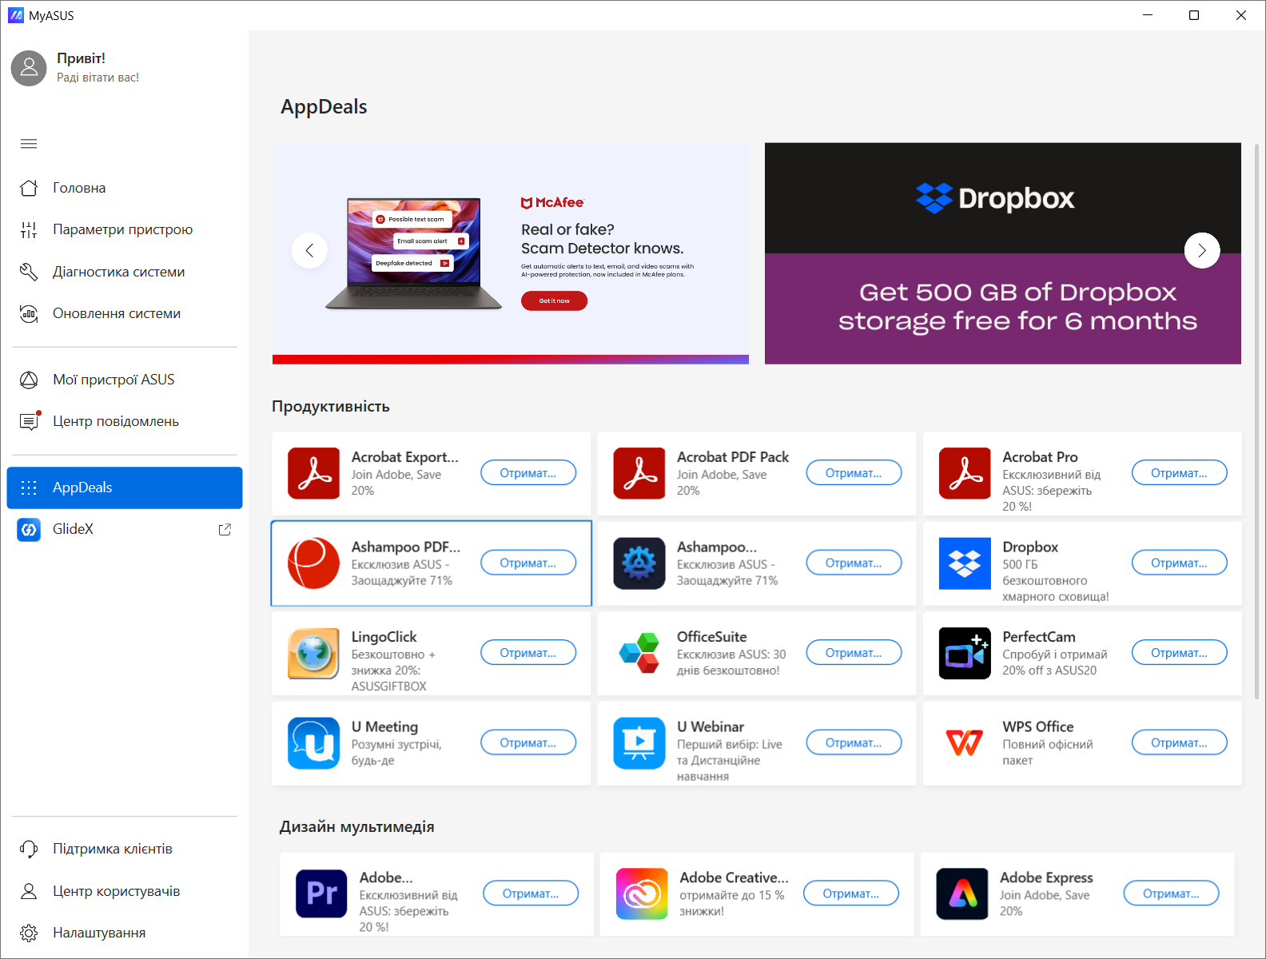Screen dimensions: 1266x959
Task: Get the Adobe Premiere deal
Action: [x=531, y=893]
